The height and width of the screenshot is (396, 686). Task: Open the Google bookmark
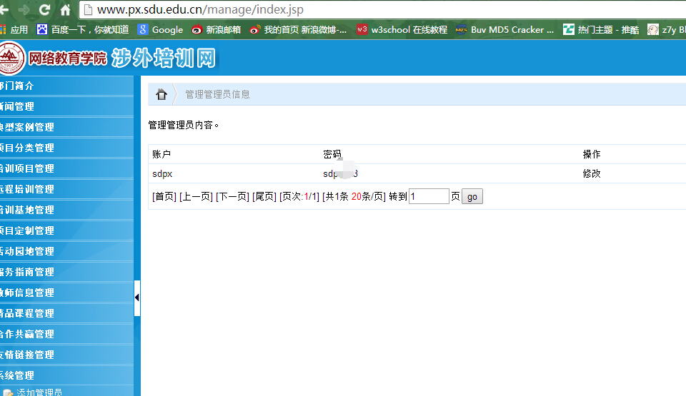click(160, 30)
